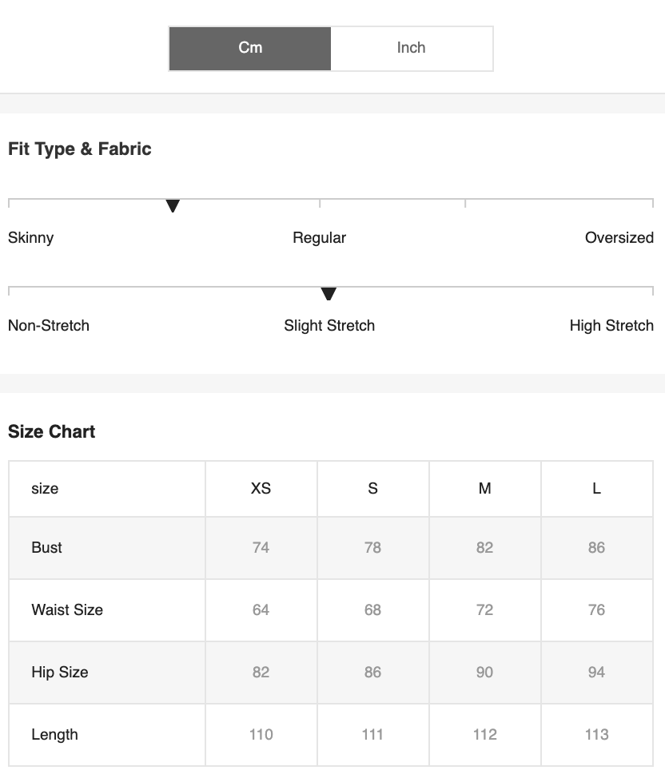Select the Skinny fit label

31,238
